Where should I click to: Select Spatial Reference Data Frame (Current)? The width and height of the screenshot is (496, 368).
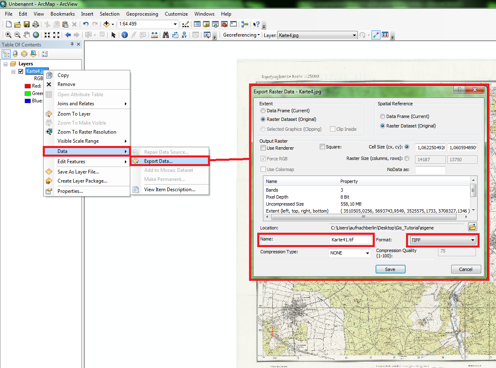tap(383, 116)
